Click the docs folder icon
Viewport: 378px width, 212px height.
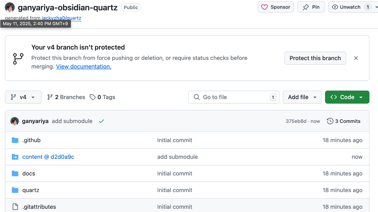pyautogui.click(x=15, y=173)
